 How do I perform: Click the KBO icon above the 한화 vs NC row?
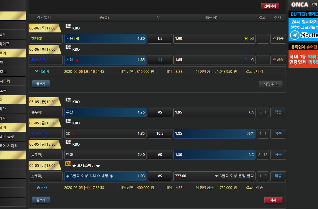click(x=68, y=142)
